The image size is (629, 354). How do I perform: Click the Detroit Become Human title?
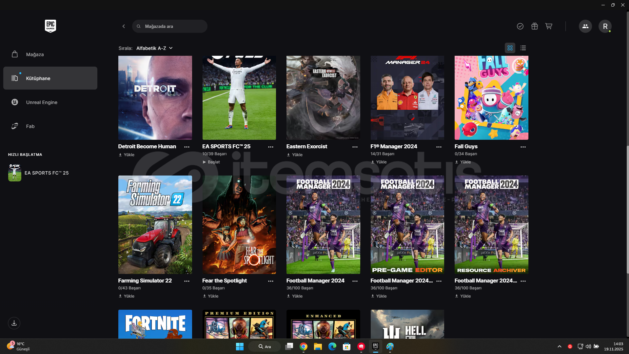147,147
